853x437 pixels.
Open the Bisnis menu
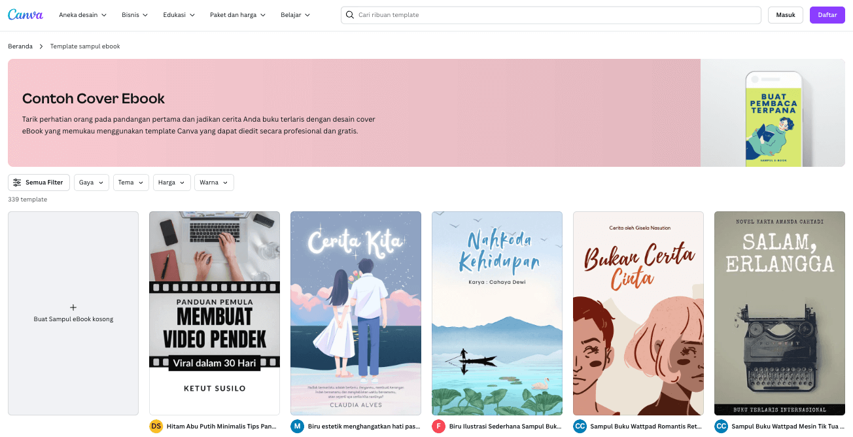click(x=134, y=14)
